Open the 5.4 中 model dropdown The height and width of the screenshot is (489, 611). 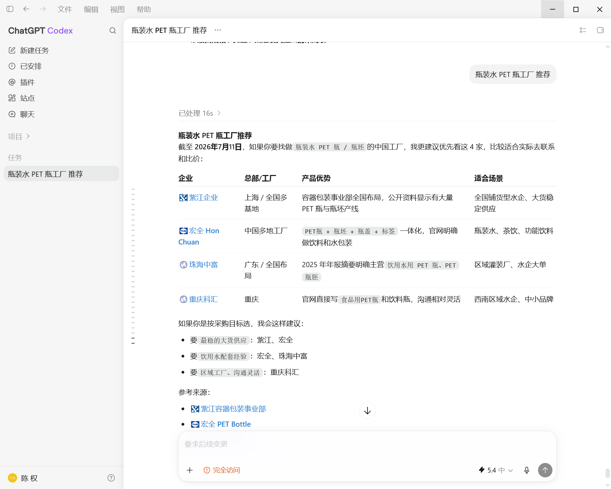496,470
